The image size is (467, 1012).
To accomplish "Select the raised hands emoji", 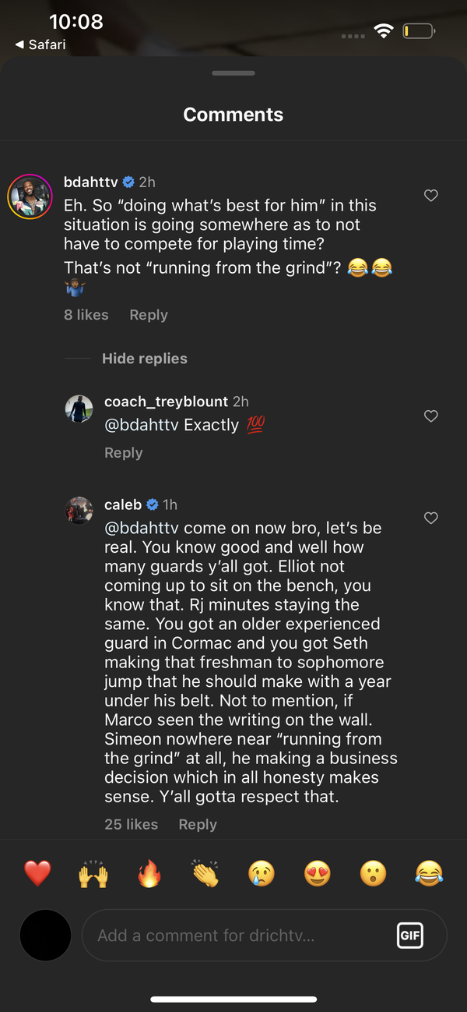I will coord(93,873).
